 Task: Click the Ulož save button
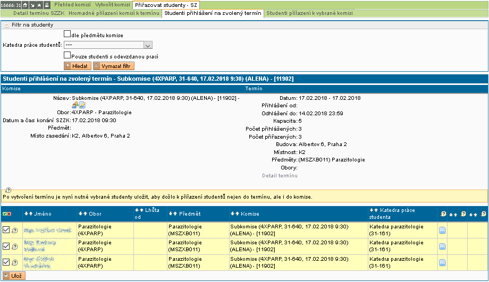14,276
